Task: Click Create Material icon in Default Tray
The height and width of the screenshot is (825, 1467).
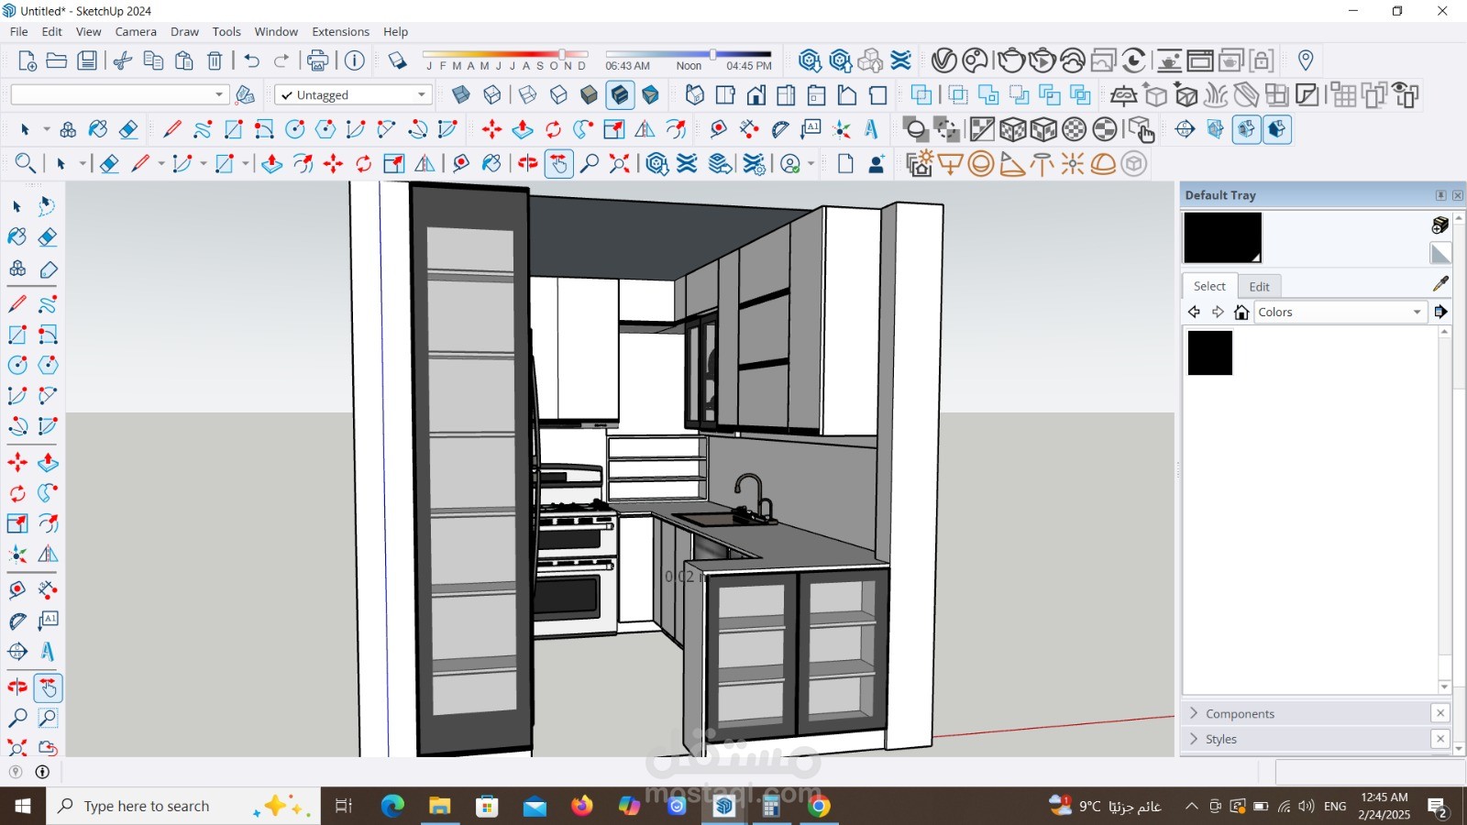Action: [x=1440, y=225]
